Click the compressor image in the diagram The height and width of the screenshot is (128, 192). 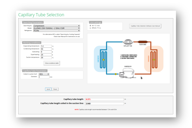pyautogui.click(x=127, y=73)
